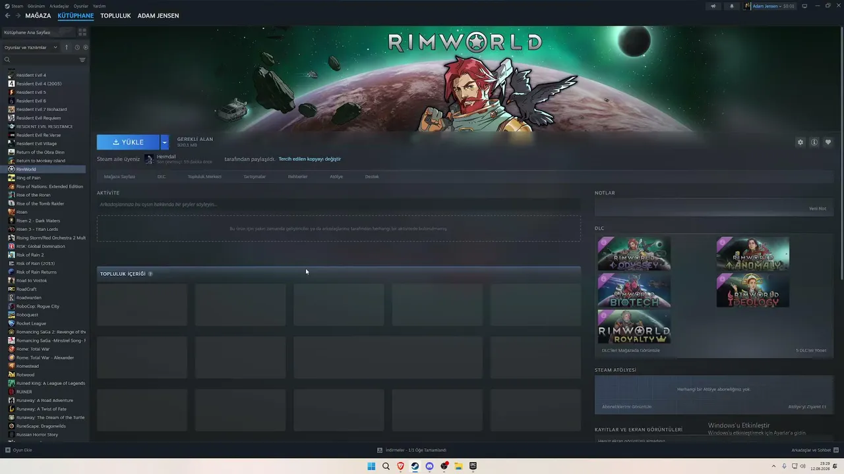Click Atölye'yi Ziyaret Et link

tap(807, 407)
